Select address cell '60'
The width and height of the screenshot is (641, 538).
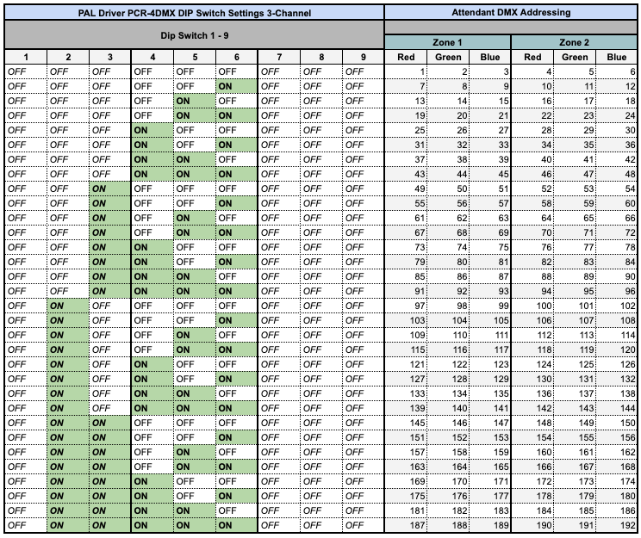pos(617,203)
